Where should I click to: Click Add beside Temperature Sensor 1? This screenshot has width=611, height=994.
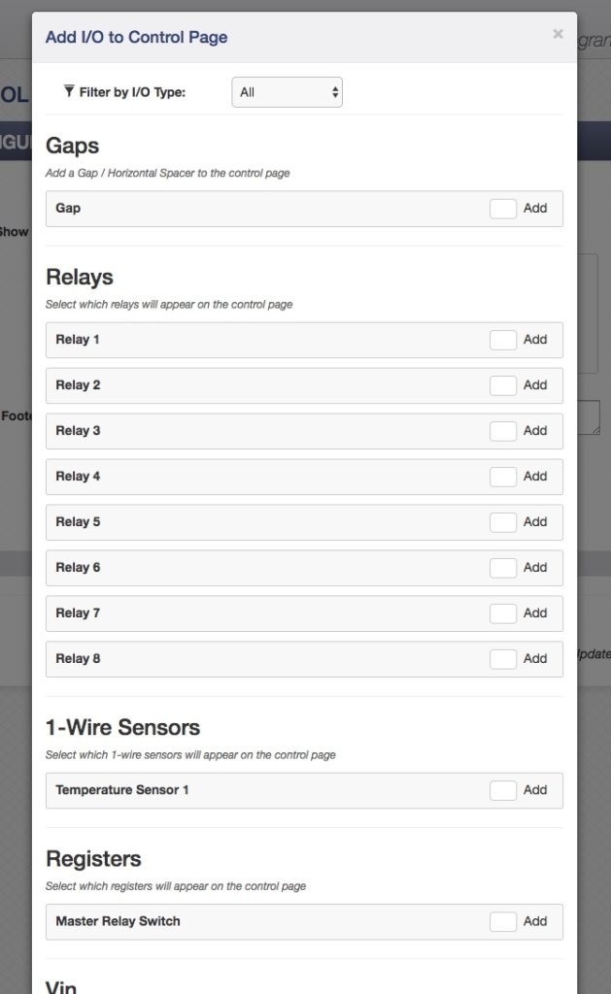535,789
